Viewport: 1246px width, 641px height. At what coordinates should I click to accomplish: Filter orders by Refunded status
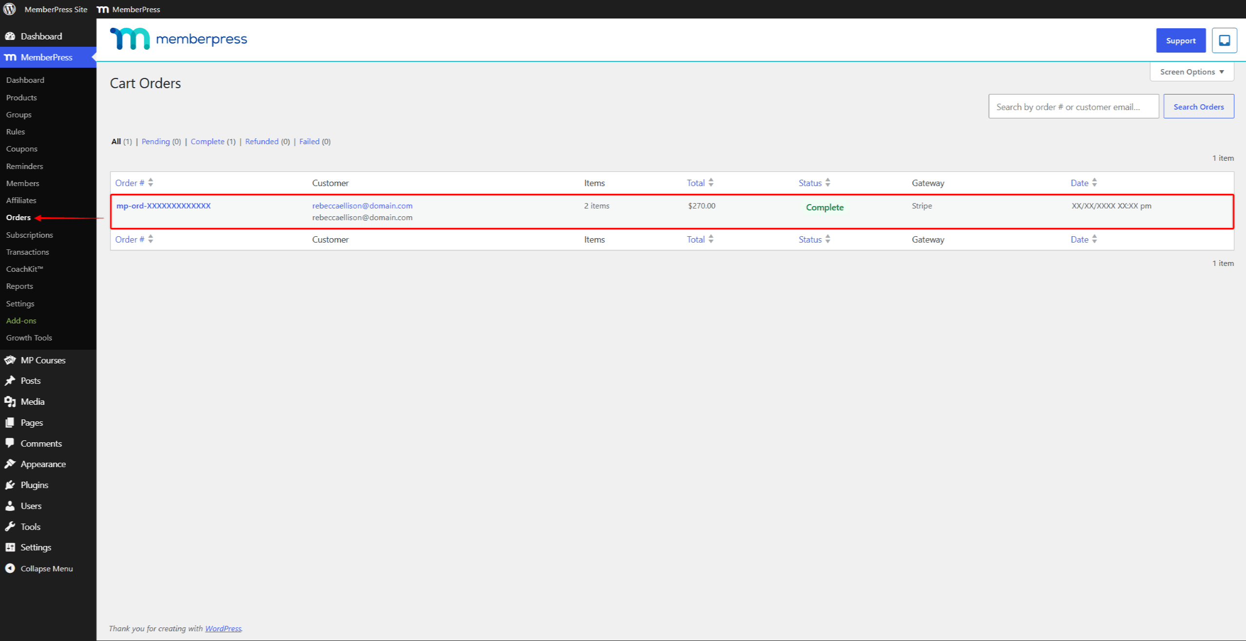pyautogui.click(x=262, y=141)
